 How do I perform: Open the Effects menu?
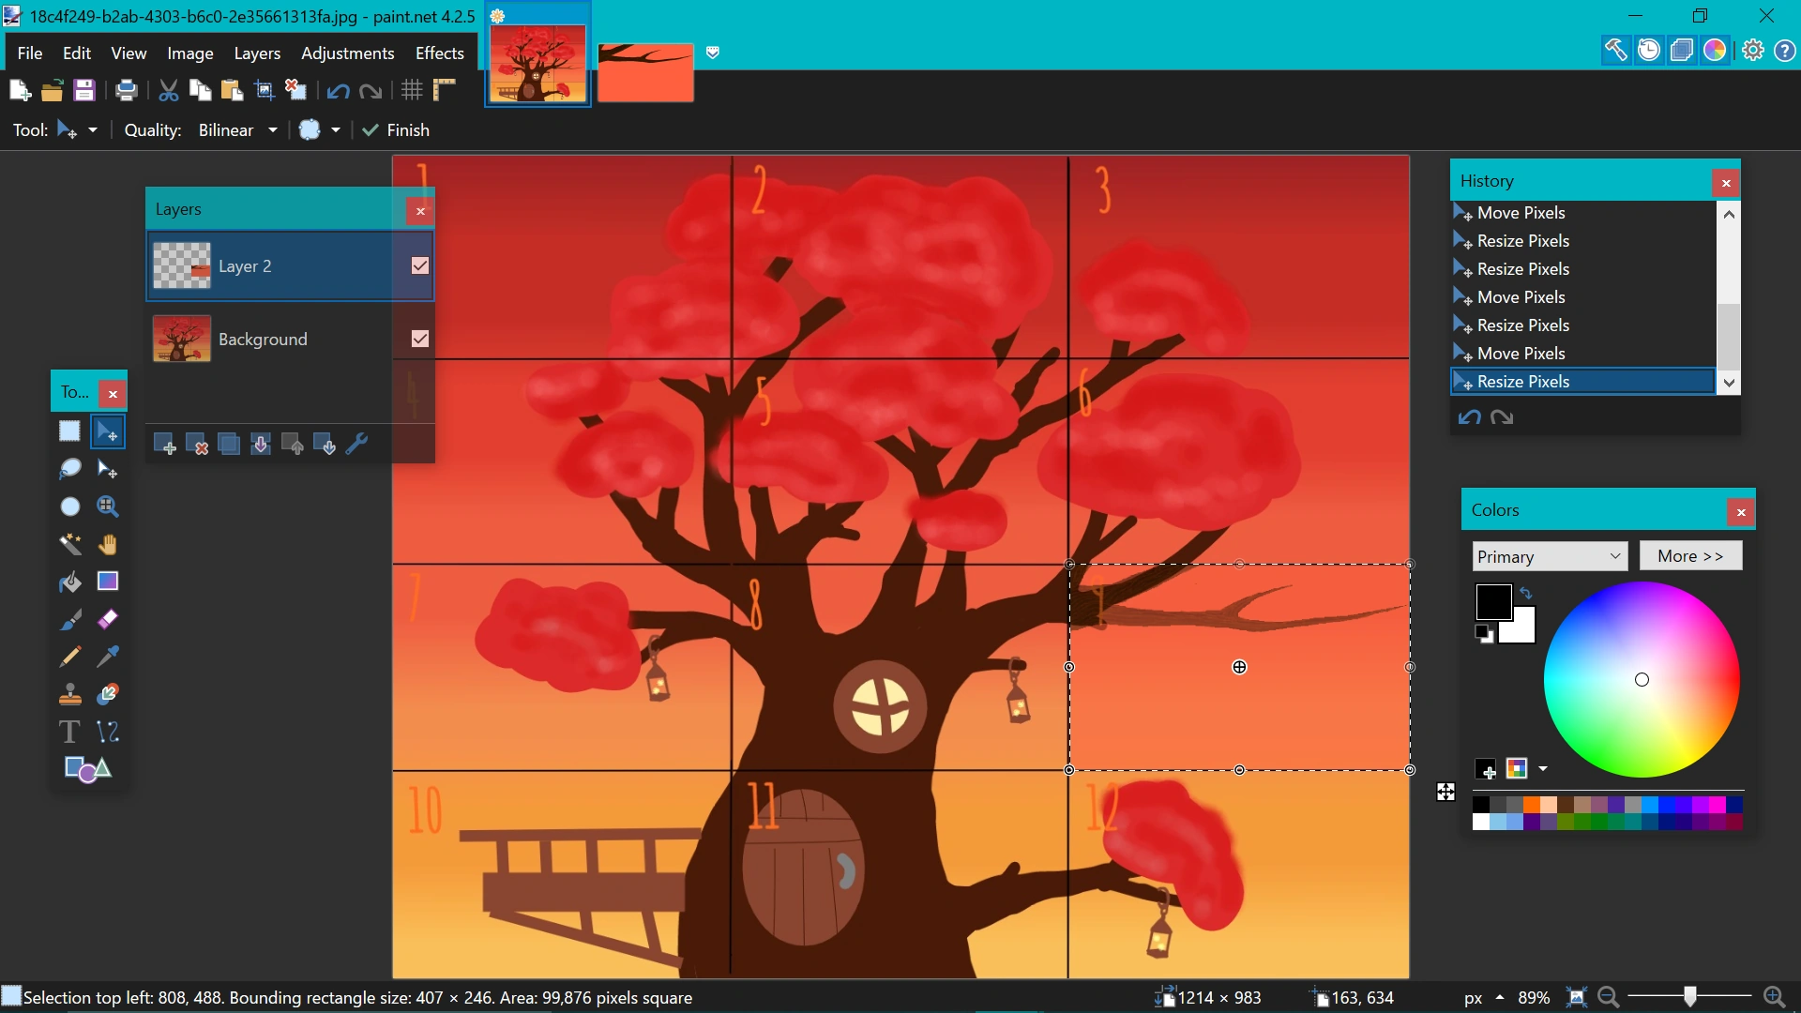pos(439,53)
